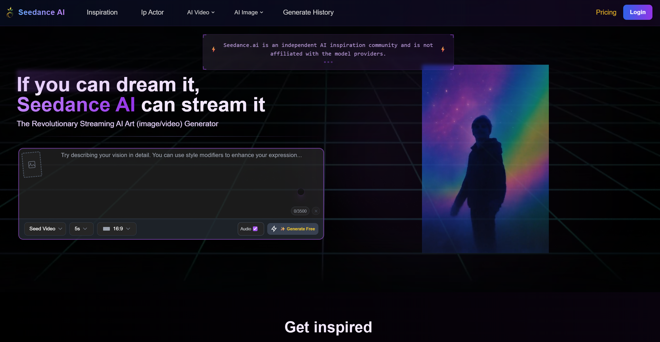Click the left orange bolt icon in banner
660x342 pixels.
coord(213,49)
